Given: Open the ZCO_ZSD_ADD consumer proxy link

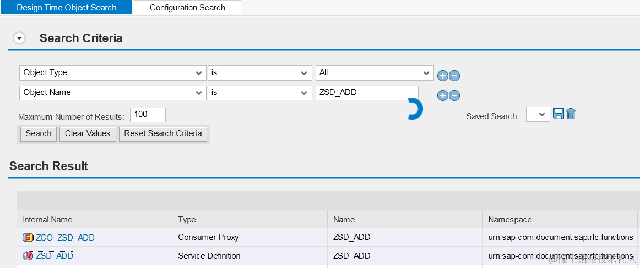Looking at the screenshot, I should coord(65,238).
